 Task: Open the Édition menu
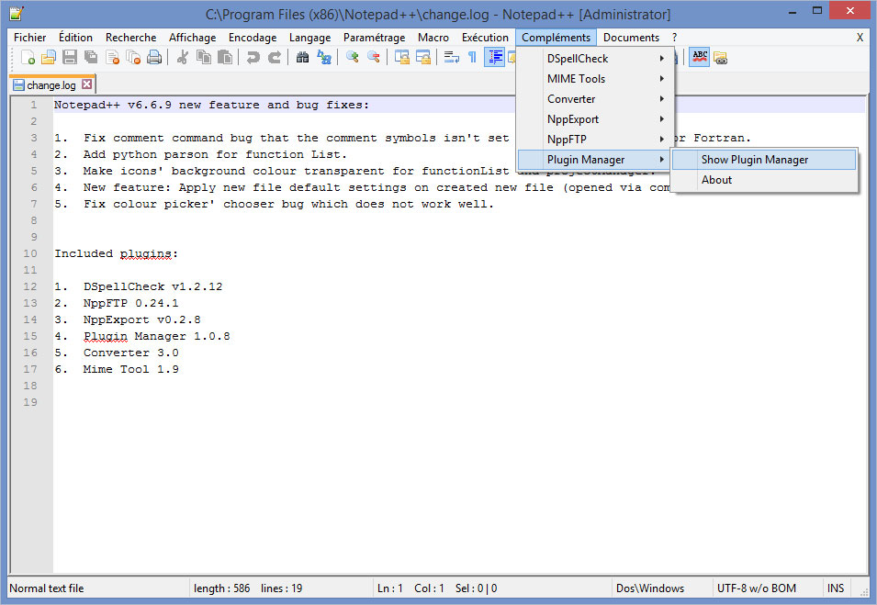pos(75,38)
